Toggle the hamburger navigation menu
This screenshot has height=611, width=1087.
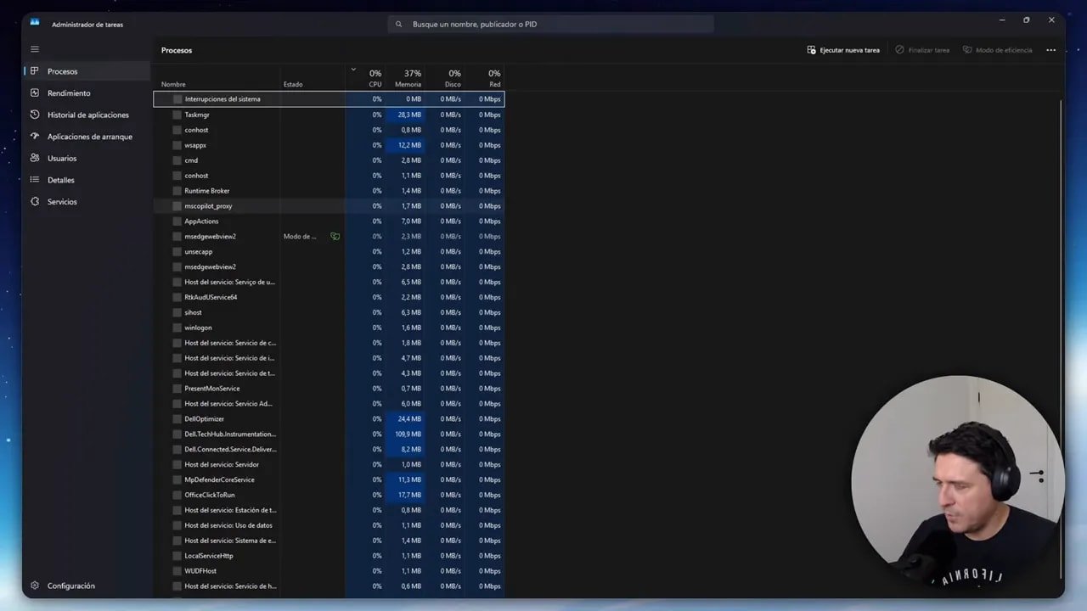[x=35, y=49]
